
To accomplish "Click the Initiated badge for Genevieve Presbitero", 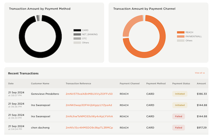I will pyautogui.click(x=180, y=94).
